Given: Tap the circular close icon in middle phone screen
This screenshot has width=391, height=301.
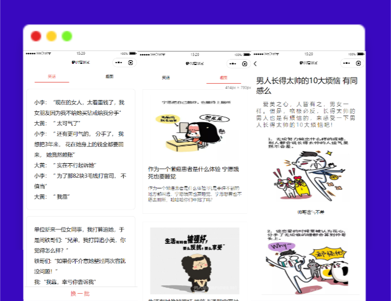Looking at the screenshot, I should [245, 64].
